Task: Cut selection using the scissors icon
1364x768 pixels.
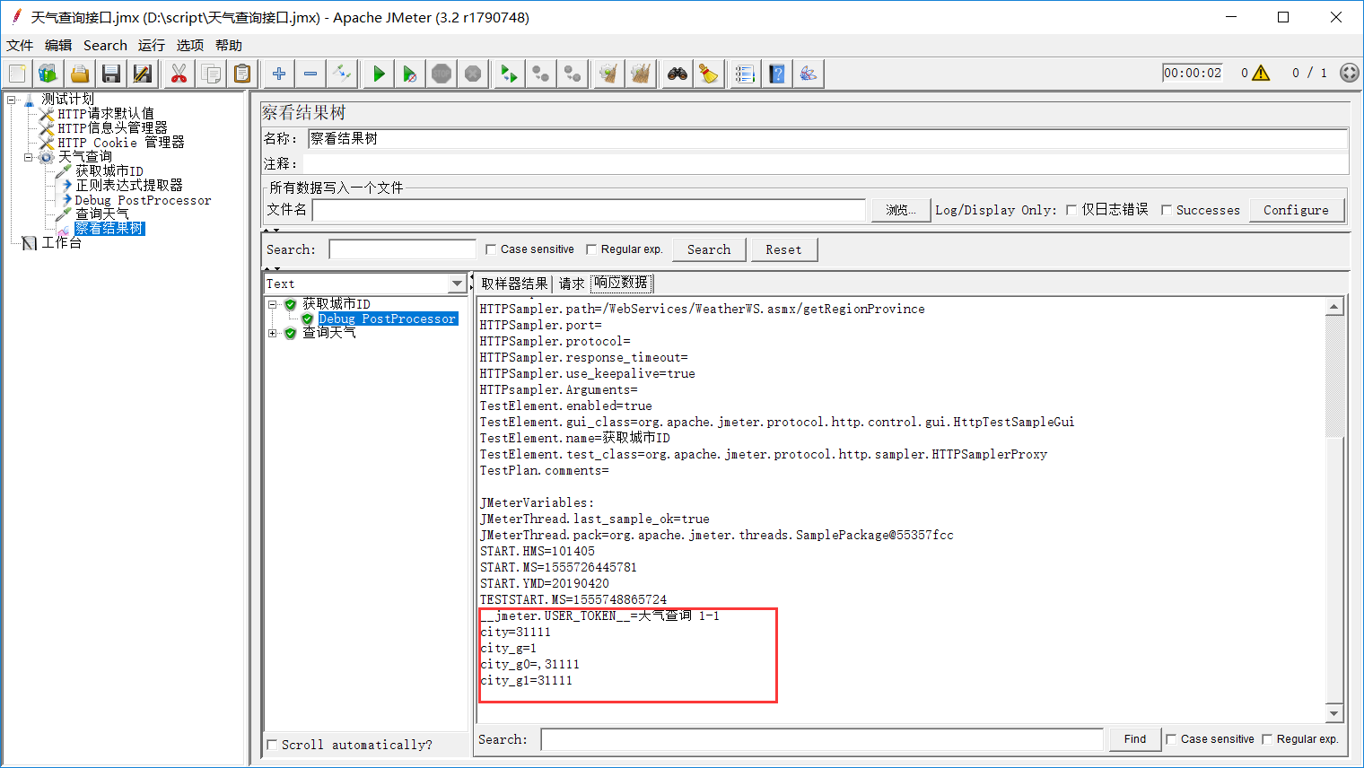Action: click(179, 74)
